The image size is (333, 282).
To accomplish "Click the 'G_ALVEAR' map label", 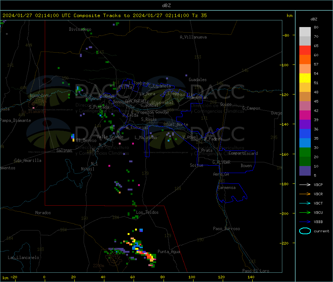I will (x=221, y=162).
